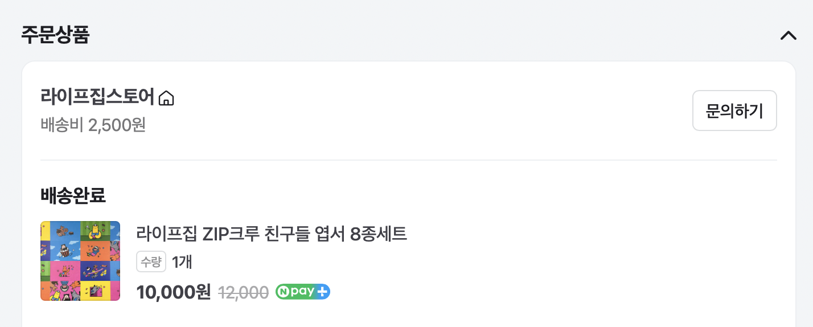
Task: Click the pay text inside the Npay badge
Action: [303, 292]
